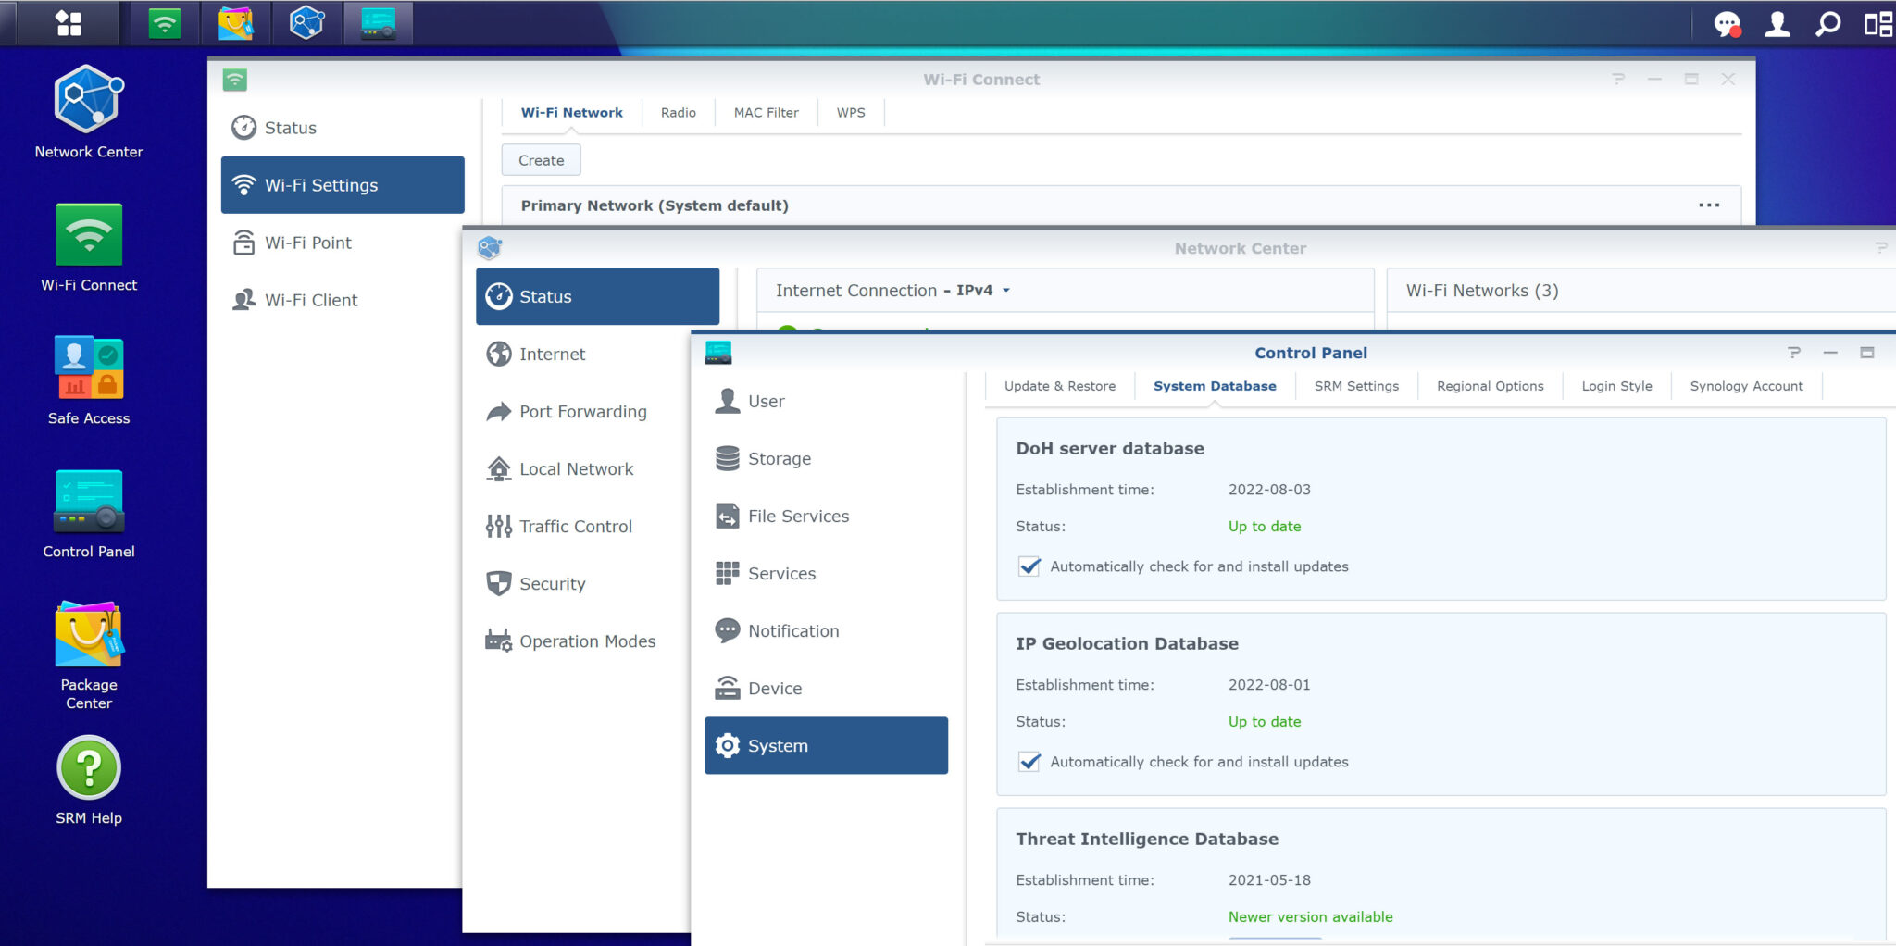Switch to Wi-Fi Network tab
The width and height of the screenshot is (1896, 946).
[x=571, y=113]
